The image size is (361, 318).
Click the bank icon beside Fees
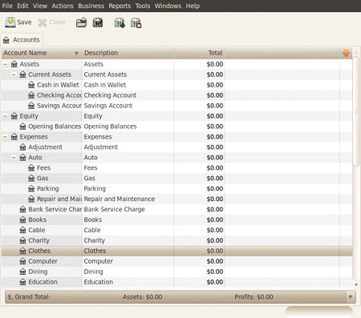[31, 168]
